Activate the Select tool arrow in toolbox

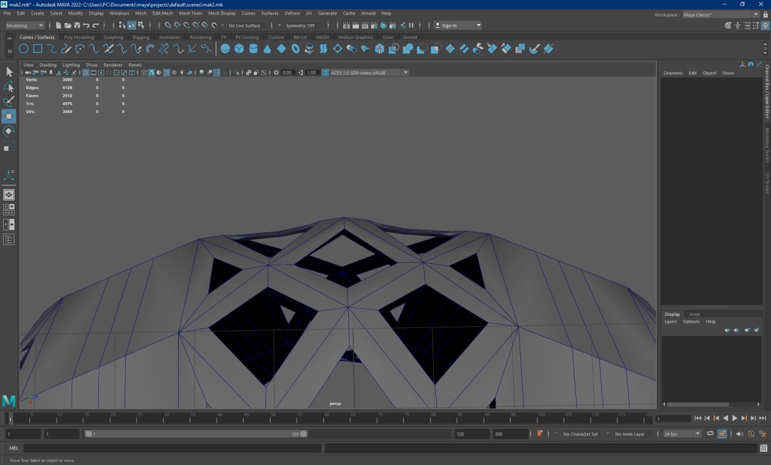click(x=9, y=72)
